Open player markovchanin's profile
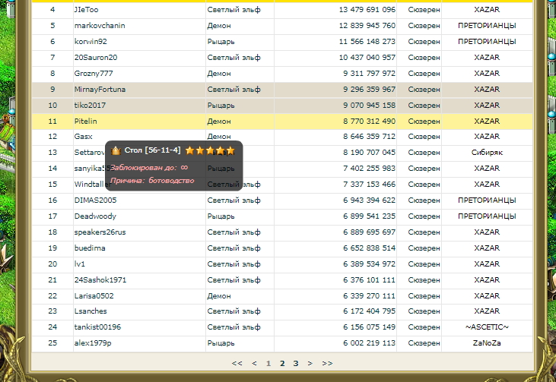 pyautogui.click(x=100, y=26)
